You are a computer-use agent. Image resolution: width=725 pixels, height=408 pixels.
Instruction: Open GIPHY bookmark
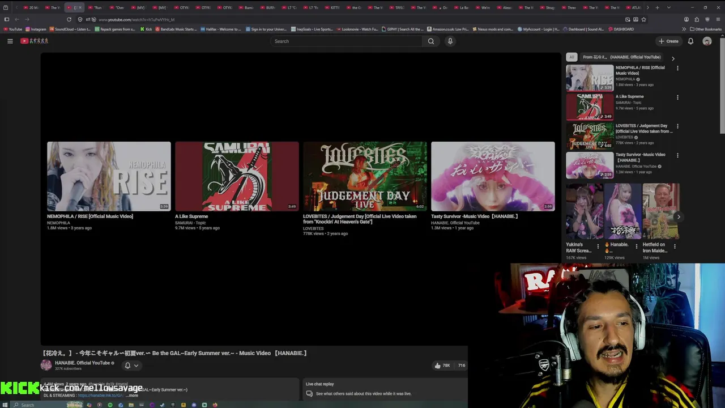[x=402, y=29]
